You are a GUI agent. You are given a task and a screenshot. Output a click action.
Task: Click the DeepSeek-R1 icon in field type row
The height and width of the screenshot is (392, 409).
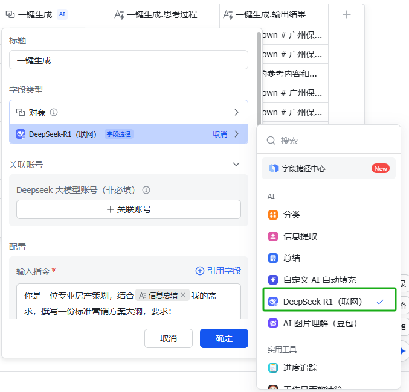pyautogui.click(x=21, y=134)
